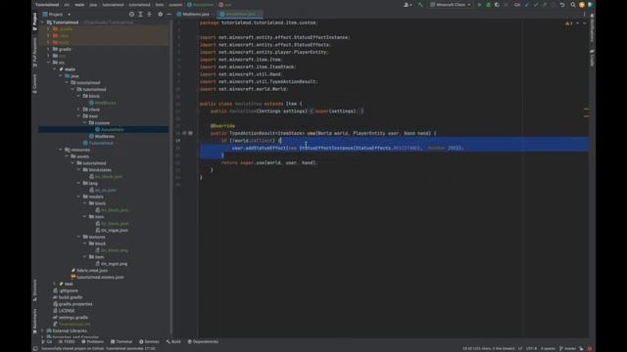Open the user account icon menu
Screen dimensions: 627x352
pyautogui.click(x=408, y=5)
